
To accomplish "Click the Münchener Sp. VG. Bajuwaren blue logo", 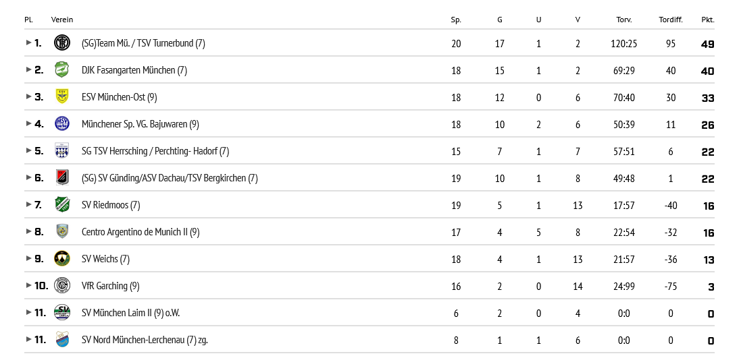I will click(62, 123).
